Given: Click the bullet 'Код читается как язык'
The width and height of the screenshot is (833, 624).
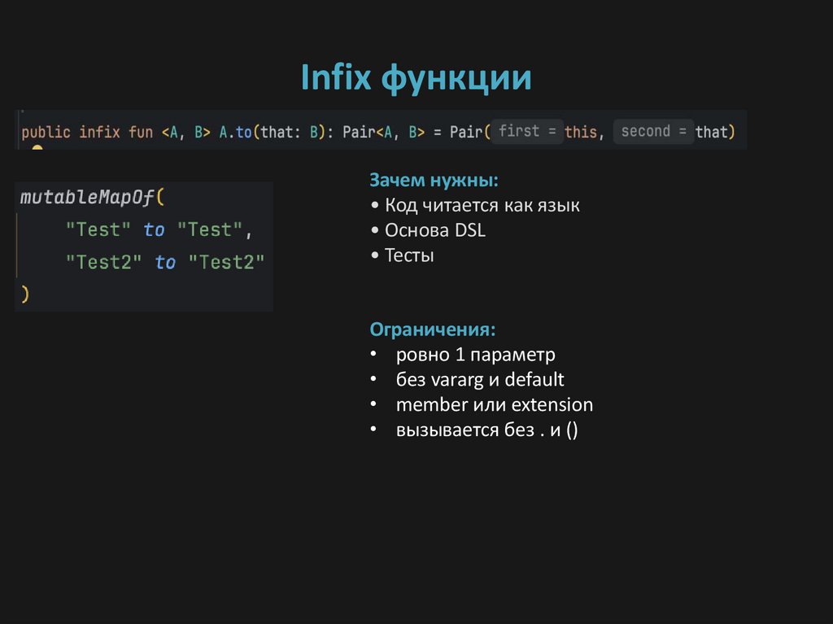Looking at the screenshot, I should coord(482,205).
